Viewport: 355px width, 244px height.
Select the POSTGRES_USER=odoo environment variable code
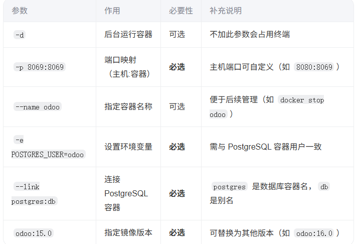[48, 155]
